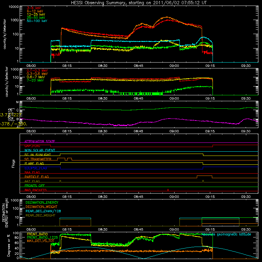This screenshot has height=262, width=262.
Task: Click the yellow -378./-300. overlay text
Action: 13,124
